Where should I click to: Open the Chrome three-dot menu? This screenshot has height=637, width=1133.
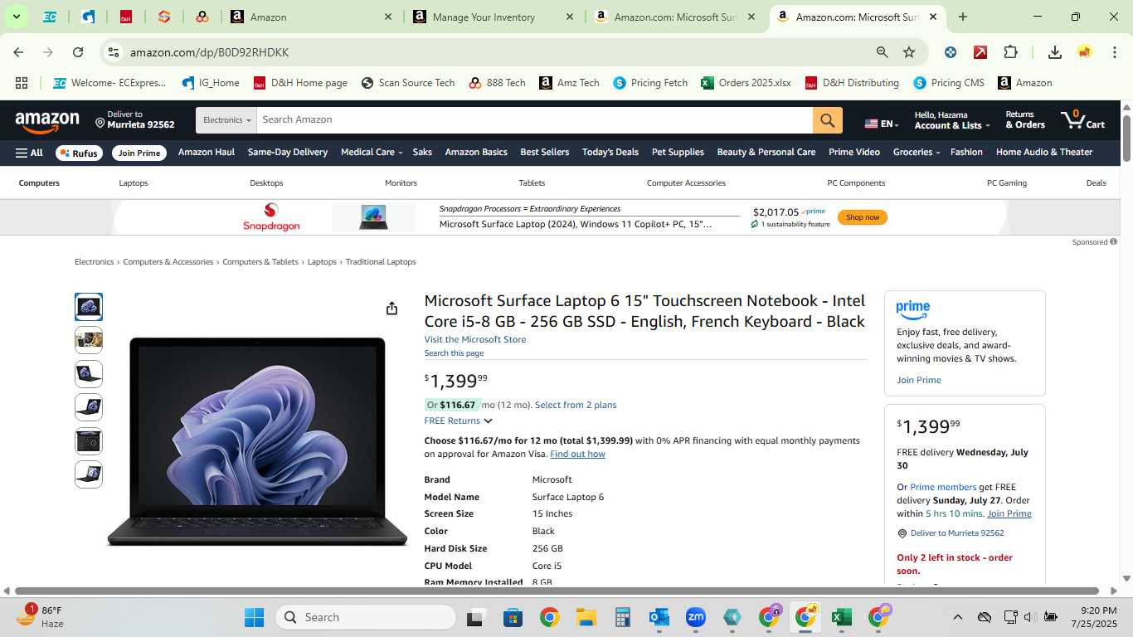(x=1115, y=52)
